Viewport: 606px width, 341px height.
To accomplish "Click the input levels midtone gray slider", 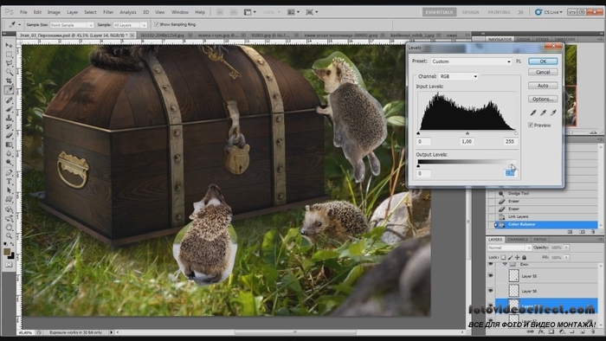I will tap(467, 133).
